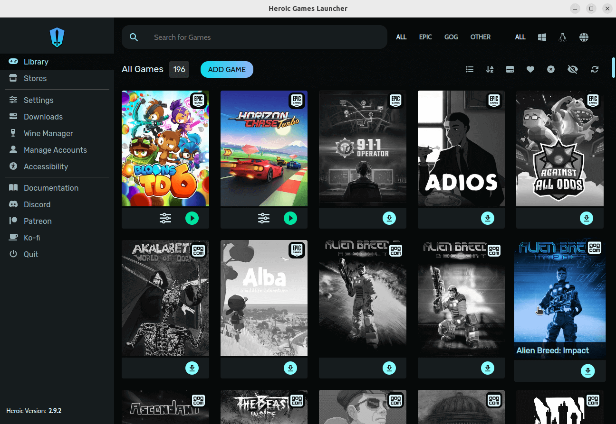Open the Stores section
This screenshot has height=424, width=616.
(x=57, y=78)
